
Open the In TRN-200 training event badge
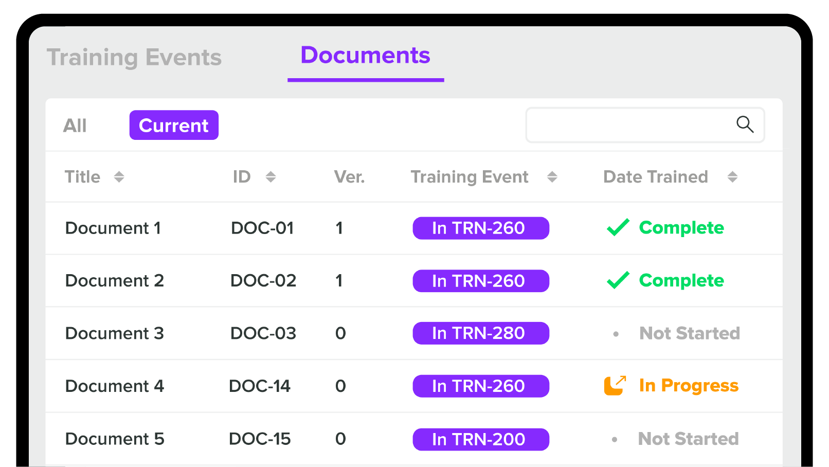[x=480, y=439]
